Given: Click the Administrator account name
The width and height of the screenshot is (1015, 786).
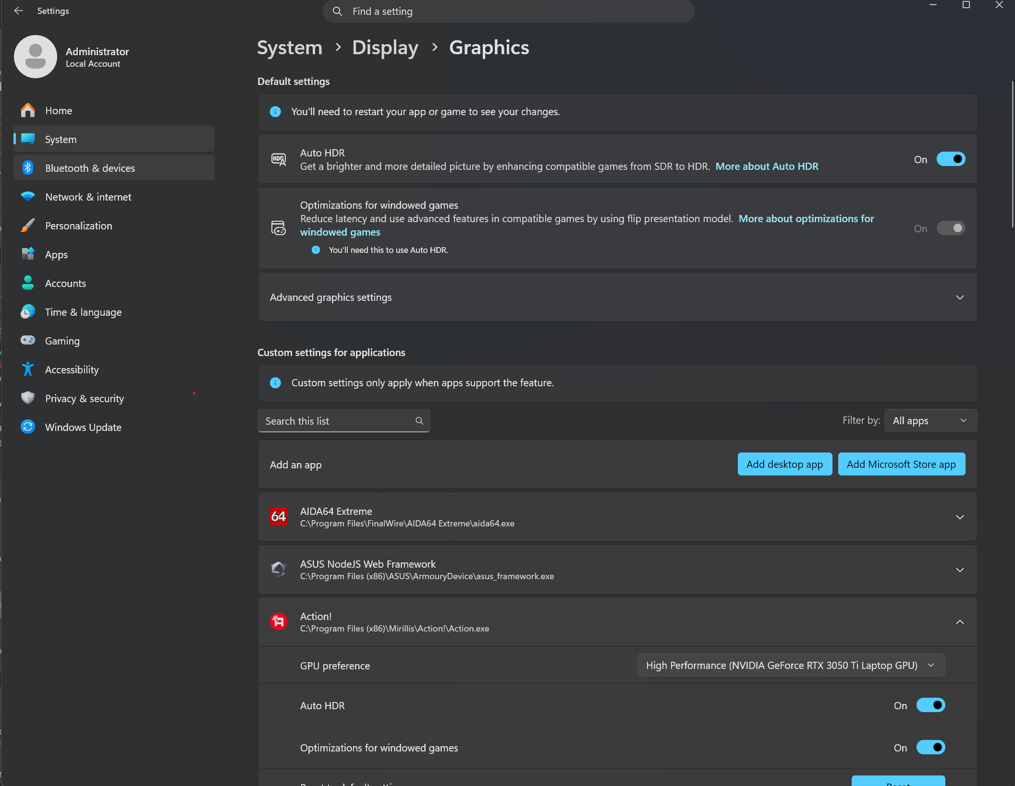Looking at the screenshot, I should click(98, 51).
